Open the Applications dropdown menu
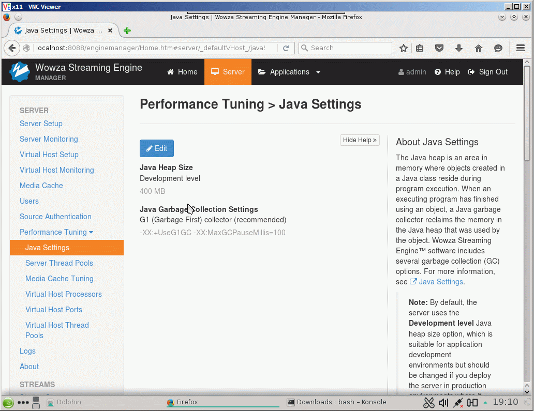The height and width of the screenshot is (411, 534). click(x=290, y=72)
